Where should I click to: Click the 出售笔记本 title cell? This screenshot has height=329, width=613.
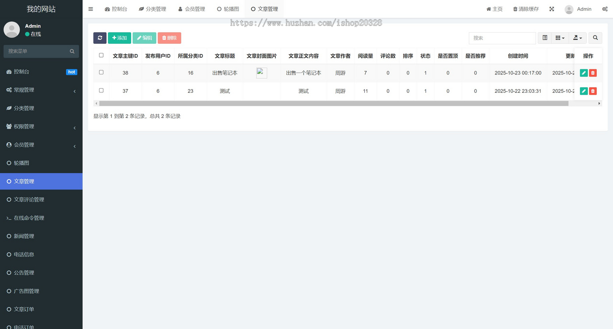(x=225, y=73)
